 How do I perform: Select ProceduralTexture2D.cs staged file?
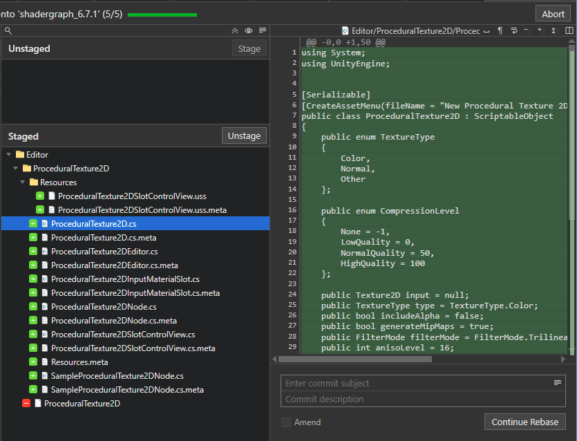point(135,224)
